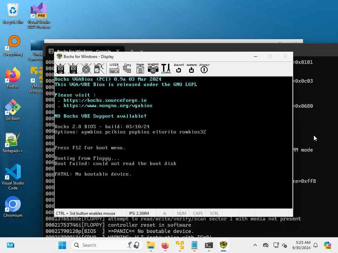Click the floppy A: drive icon
338x253 pixels.
[61, 69]
